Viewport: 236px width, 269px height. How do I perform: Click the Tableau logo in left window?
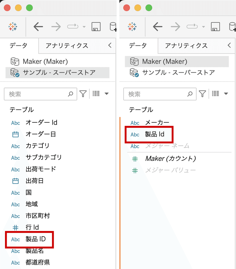[x=13, y=27]
